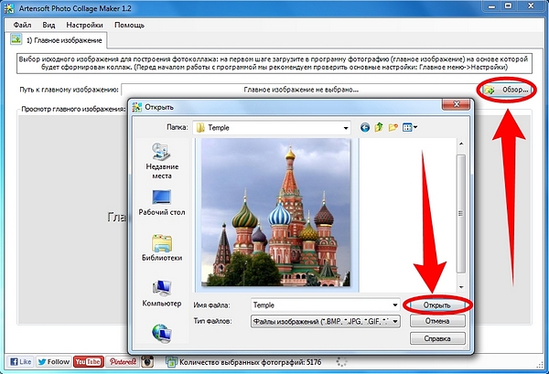
Task: Close the Открыть dialog
Action: pos(456,104)
